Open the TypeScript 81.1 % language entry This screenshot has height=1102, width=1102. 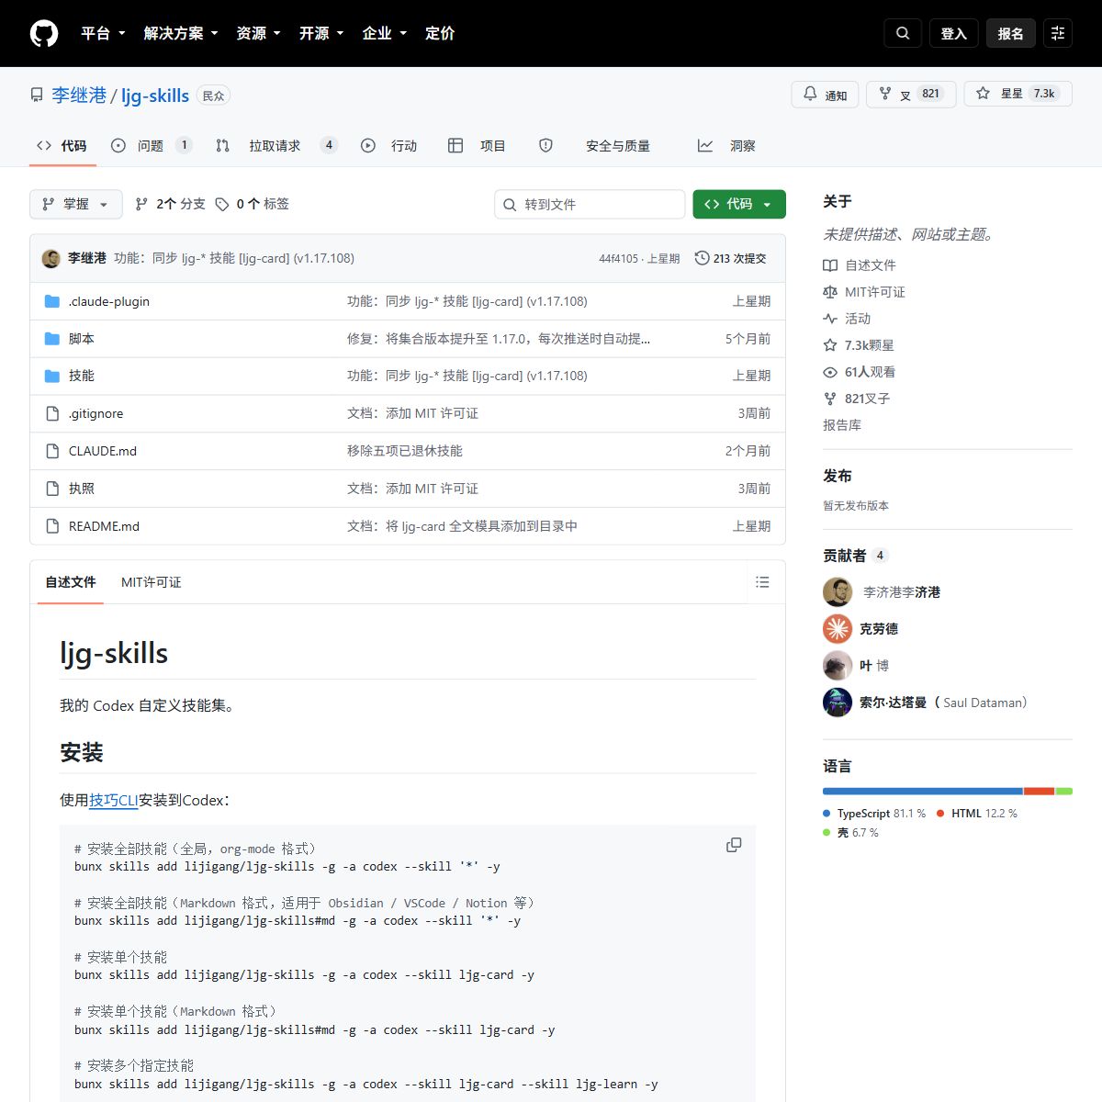(874, 814)
